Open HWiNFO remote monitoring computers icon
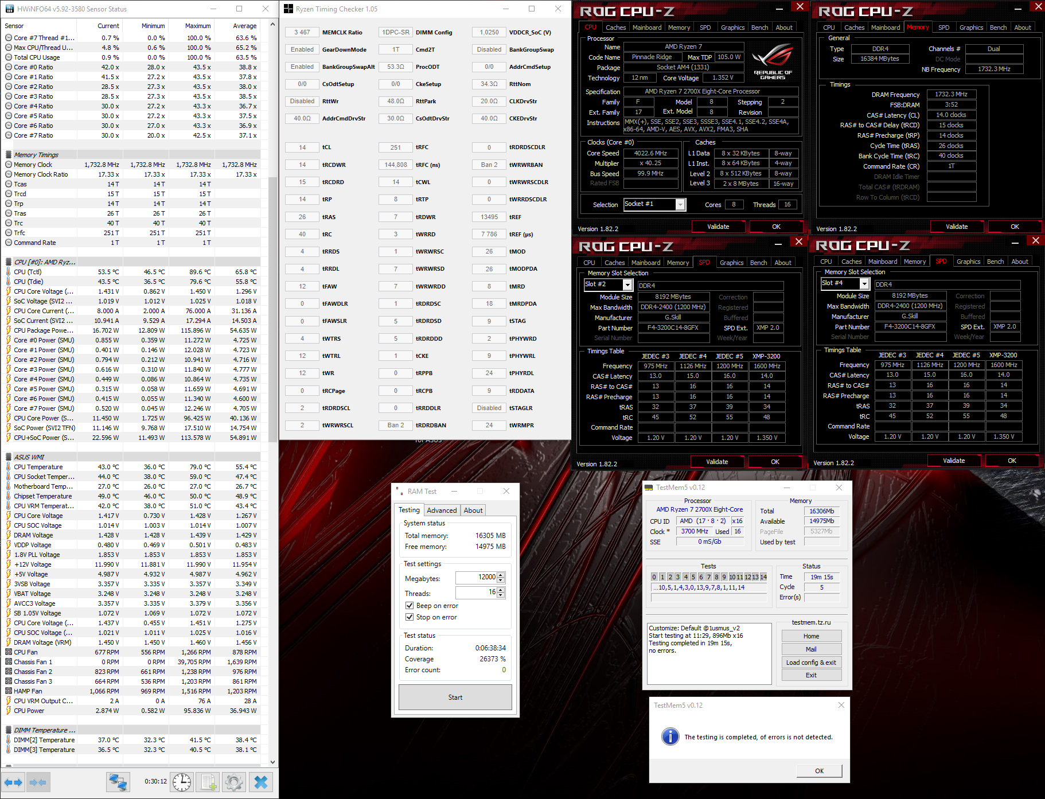This screenshot has height=799, width=1045. click(118, 782)
